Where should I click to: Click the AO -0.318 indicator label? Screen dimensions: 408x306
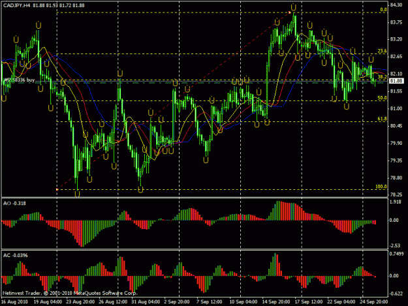[14, 204]
